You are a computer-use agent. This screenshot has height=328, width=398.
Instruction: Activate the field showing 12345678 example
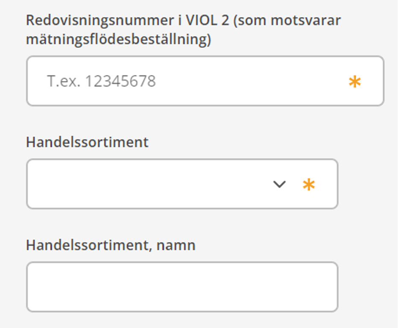pyautogui.click(x=205, y=81)
